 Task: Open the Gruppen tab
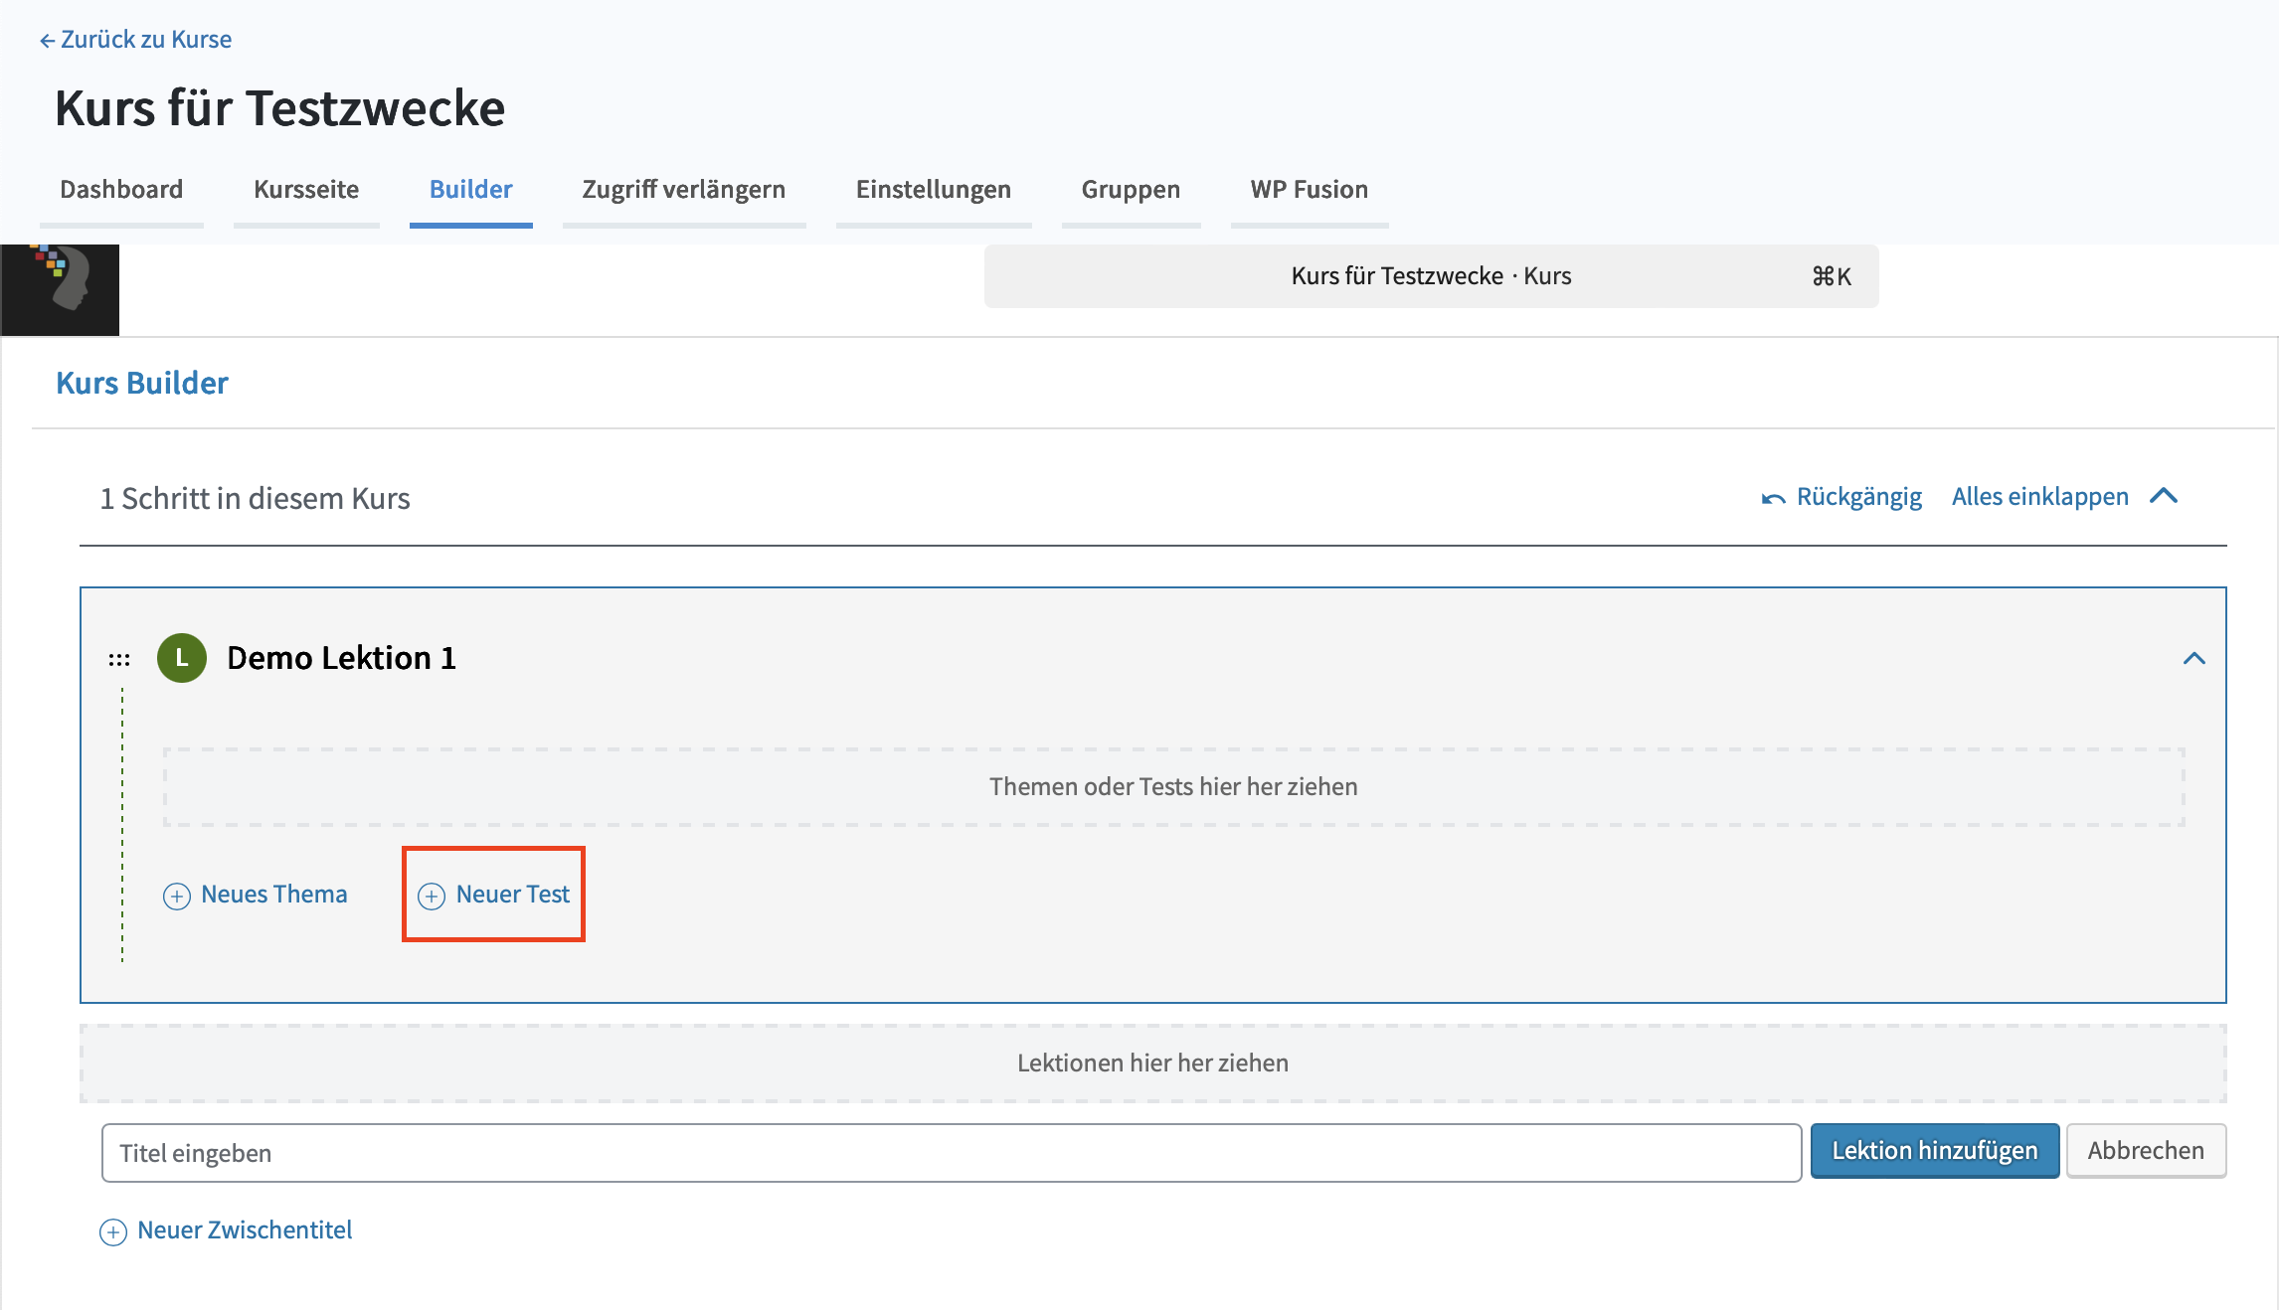(x=1132, y=189)
